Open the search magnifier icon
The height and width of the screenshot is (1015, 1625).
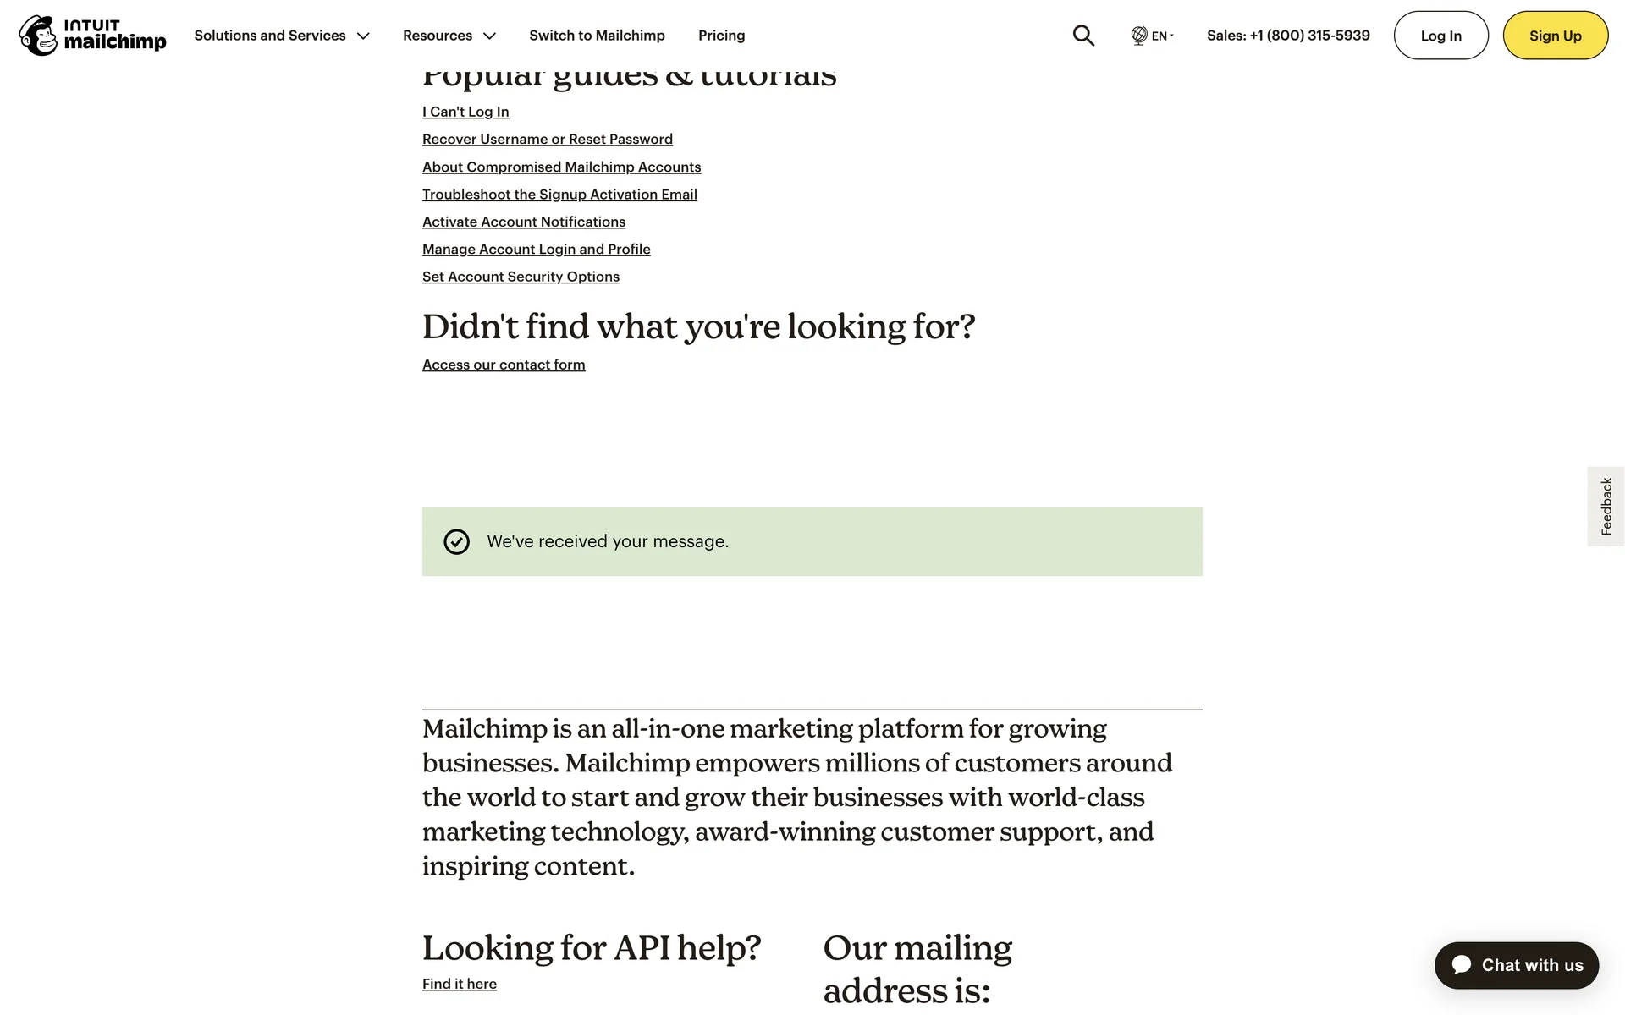coord(1083,36)
